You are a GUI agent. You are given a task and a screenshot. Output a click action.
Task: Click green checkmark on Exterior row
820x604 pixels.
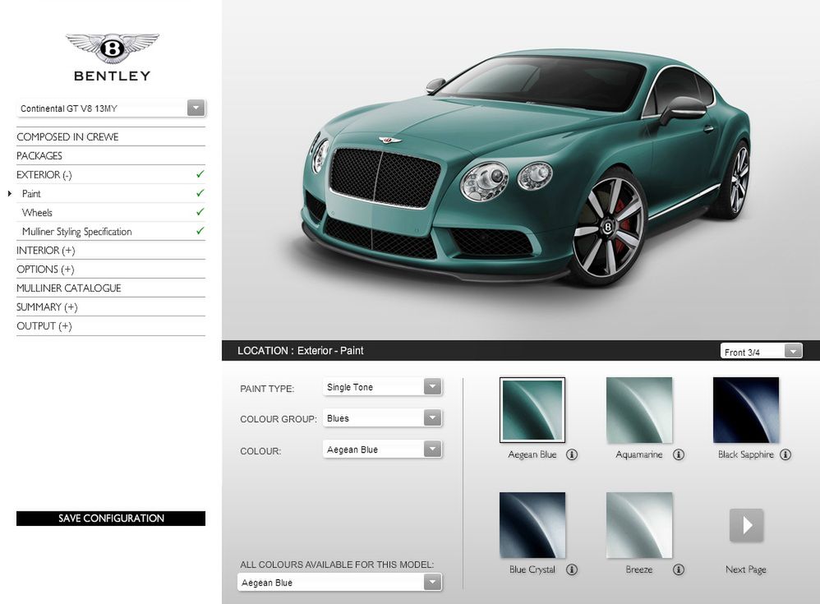(x=200, y=174)
